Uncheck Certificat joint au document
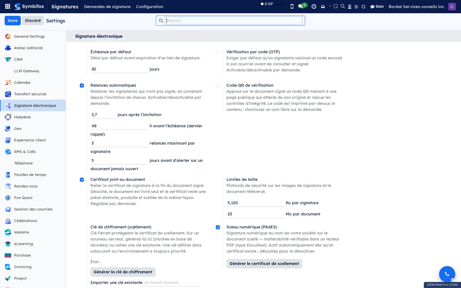 [x=82, y=180]
